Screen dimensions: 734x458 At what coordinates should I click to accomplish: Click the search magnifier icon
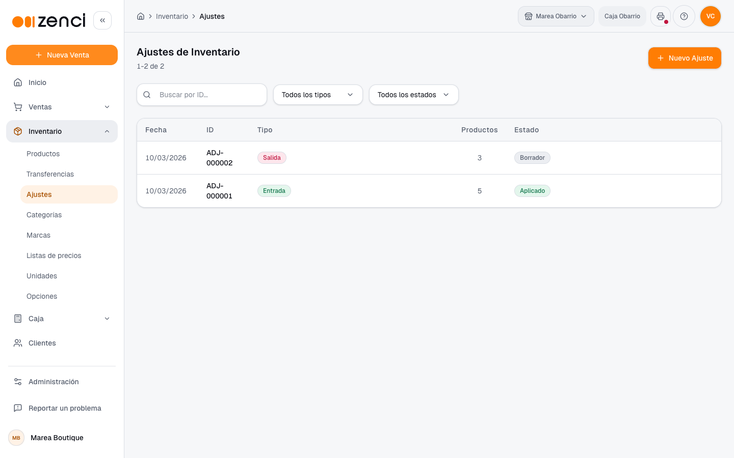coord(147,95)
